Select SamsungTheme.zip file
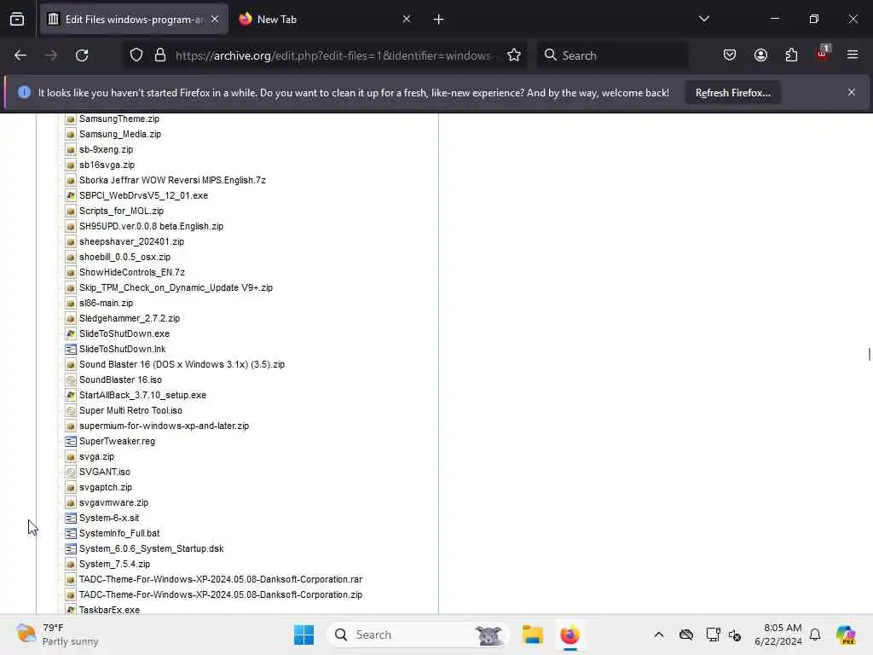Viewport: 873px width, 655px height. pyautogui.click(x=119, y=119)
